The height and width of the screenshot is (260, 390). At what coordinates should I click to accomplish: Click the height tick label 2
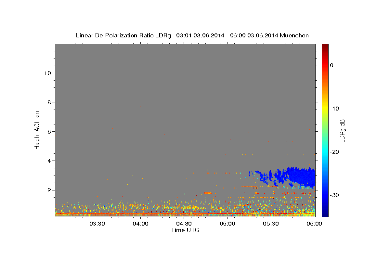[49, 190]
